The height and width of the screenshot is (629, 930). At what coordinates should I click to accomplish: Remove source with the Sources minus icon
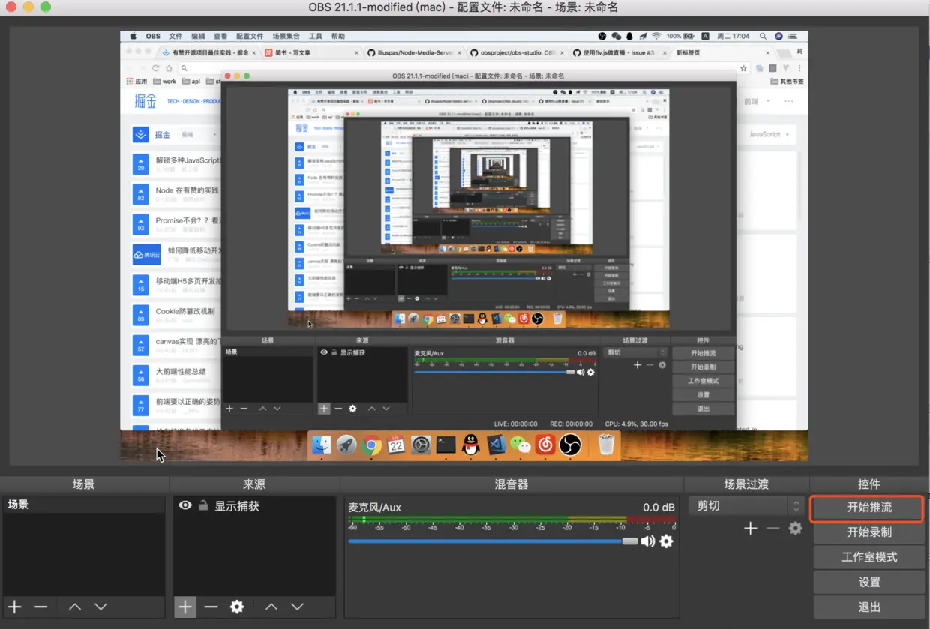click(x=211, y=607)
